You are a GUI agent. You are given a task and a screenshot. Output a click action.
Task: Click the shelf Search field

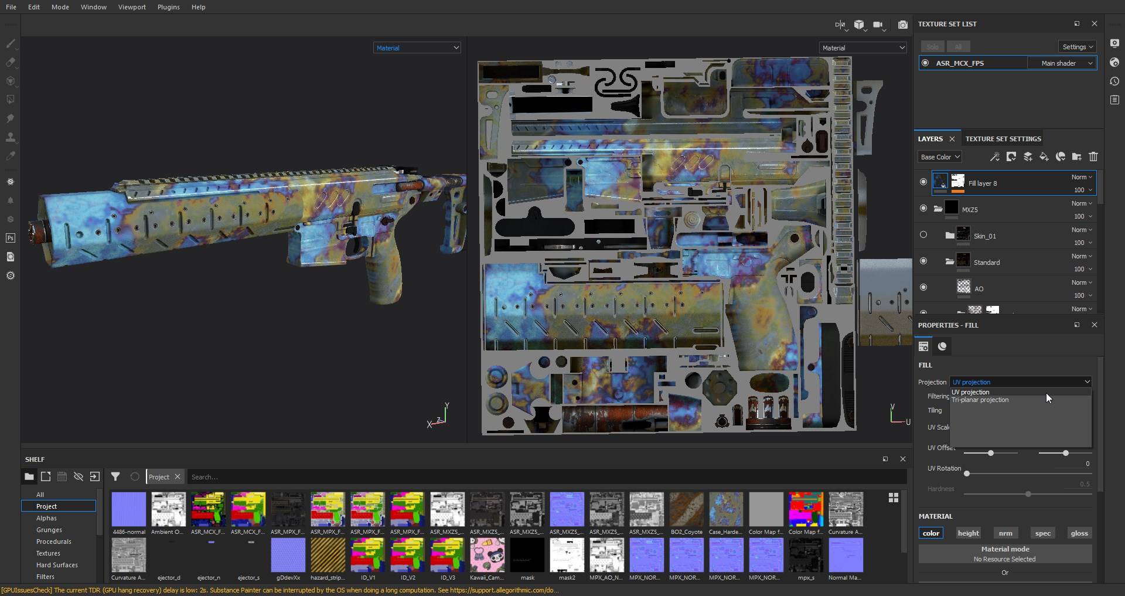click(x=548, y=476)
